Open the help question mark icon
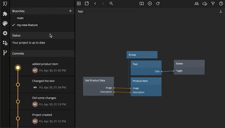Screen dimensions: 225x128 click(221, 4)
